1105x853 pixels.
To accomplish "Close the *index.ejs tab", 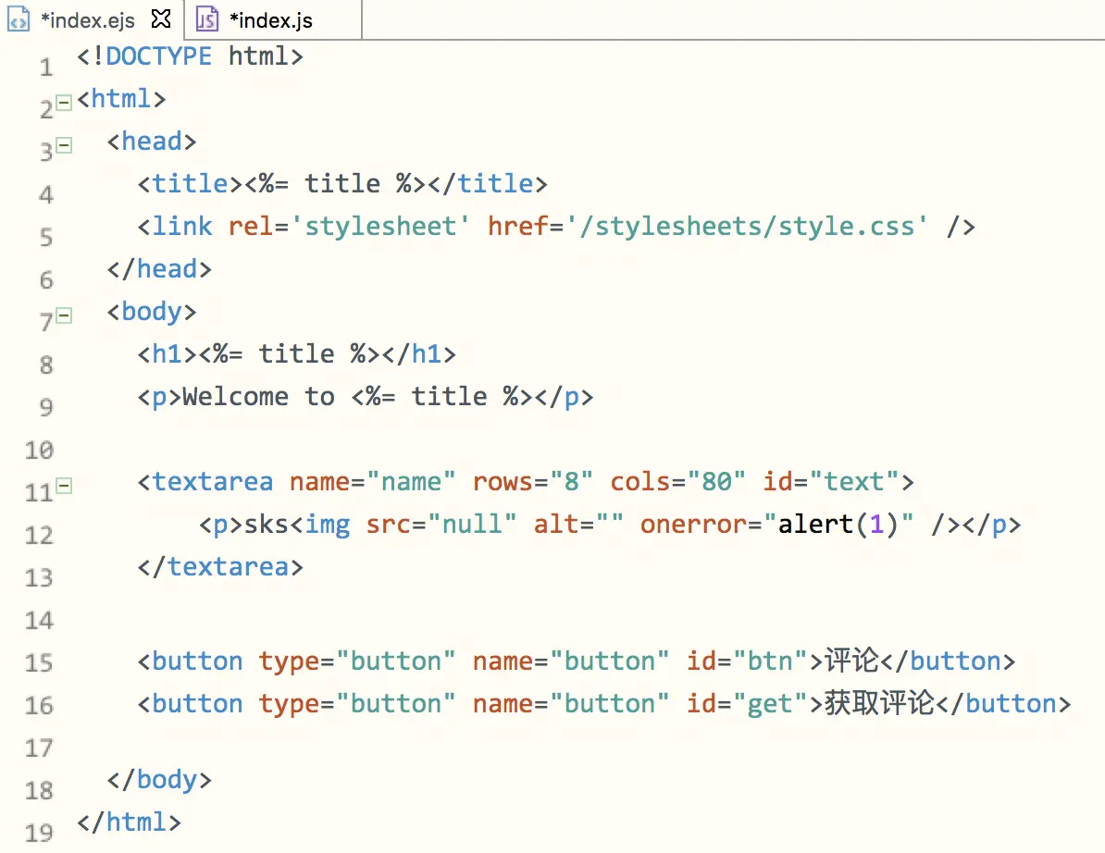I will tap(161, 19).
